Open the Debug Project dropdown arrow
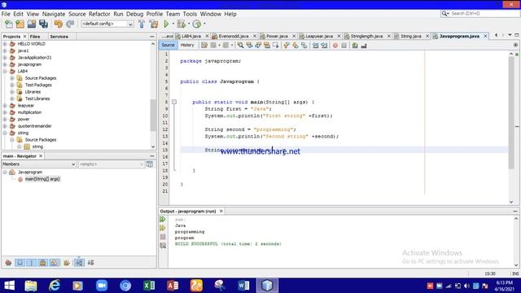Screen dimensions: 521x293 coord(189,24)
